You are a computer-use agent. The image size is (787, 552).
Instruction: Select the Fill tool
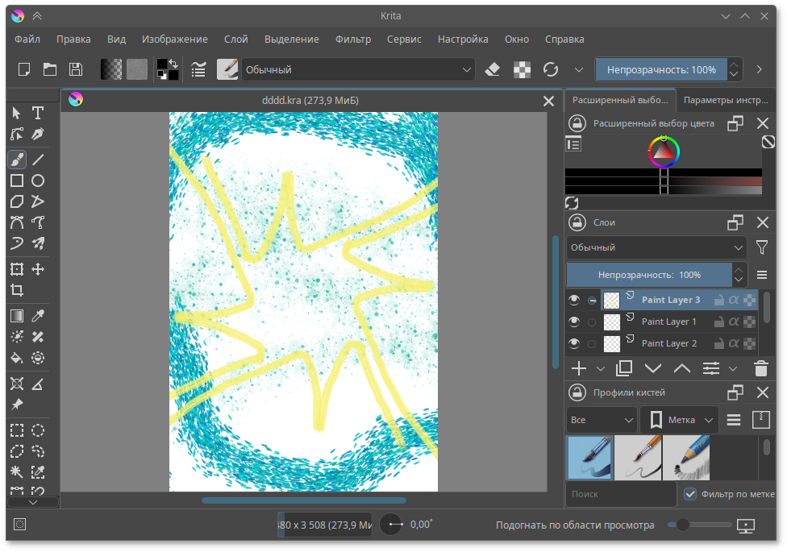pos(15,357)
